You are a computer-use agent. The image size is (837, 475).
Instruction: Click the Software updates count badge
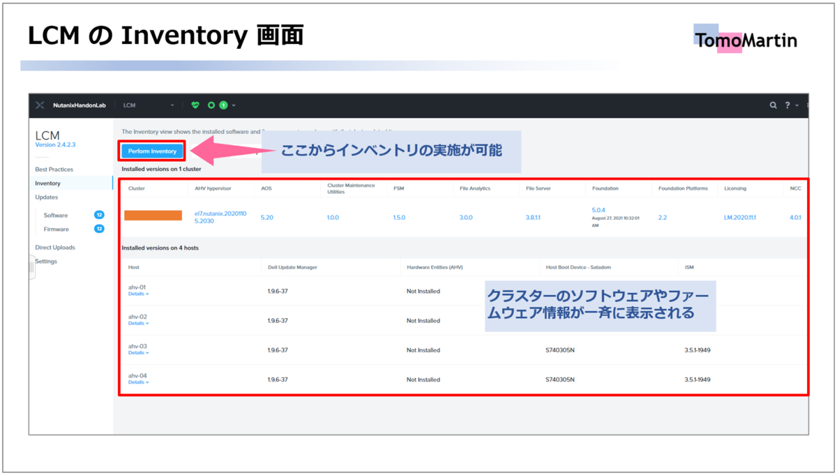pos(99,215)
